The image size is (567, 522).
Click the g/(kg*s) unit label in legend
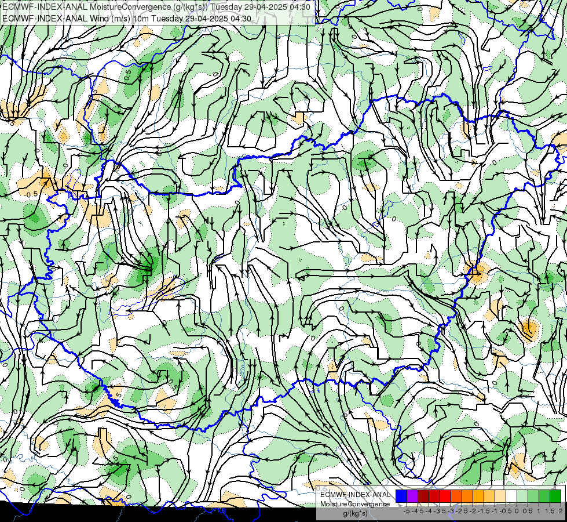(356, 513)
